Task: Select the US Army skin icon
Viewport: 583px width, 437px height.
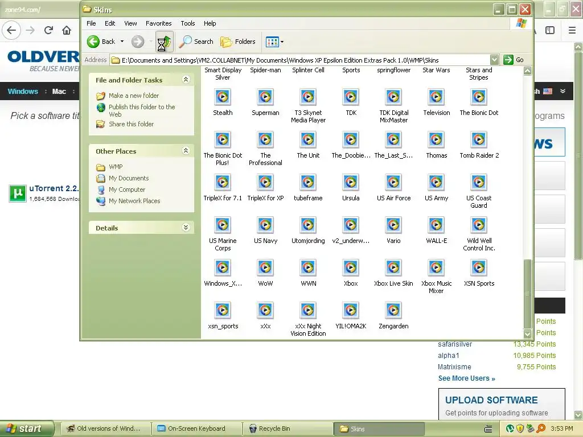Action: (436, 183)
